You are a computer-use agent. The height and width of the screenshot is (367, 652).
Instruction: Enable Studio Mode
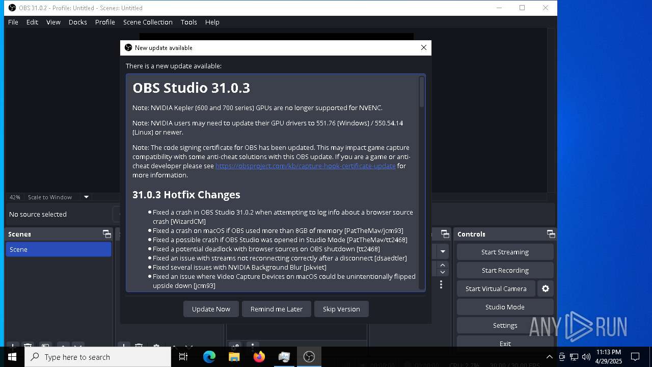point(505,307)
